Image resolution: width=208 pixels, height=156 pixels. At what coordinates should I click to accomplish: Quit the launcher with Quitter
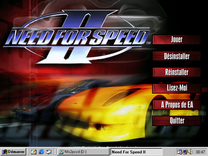coord(177,121)
